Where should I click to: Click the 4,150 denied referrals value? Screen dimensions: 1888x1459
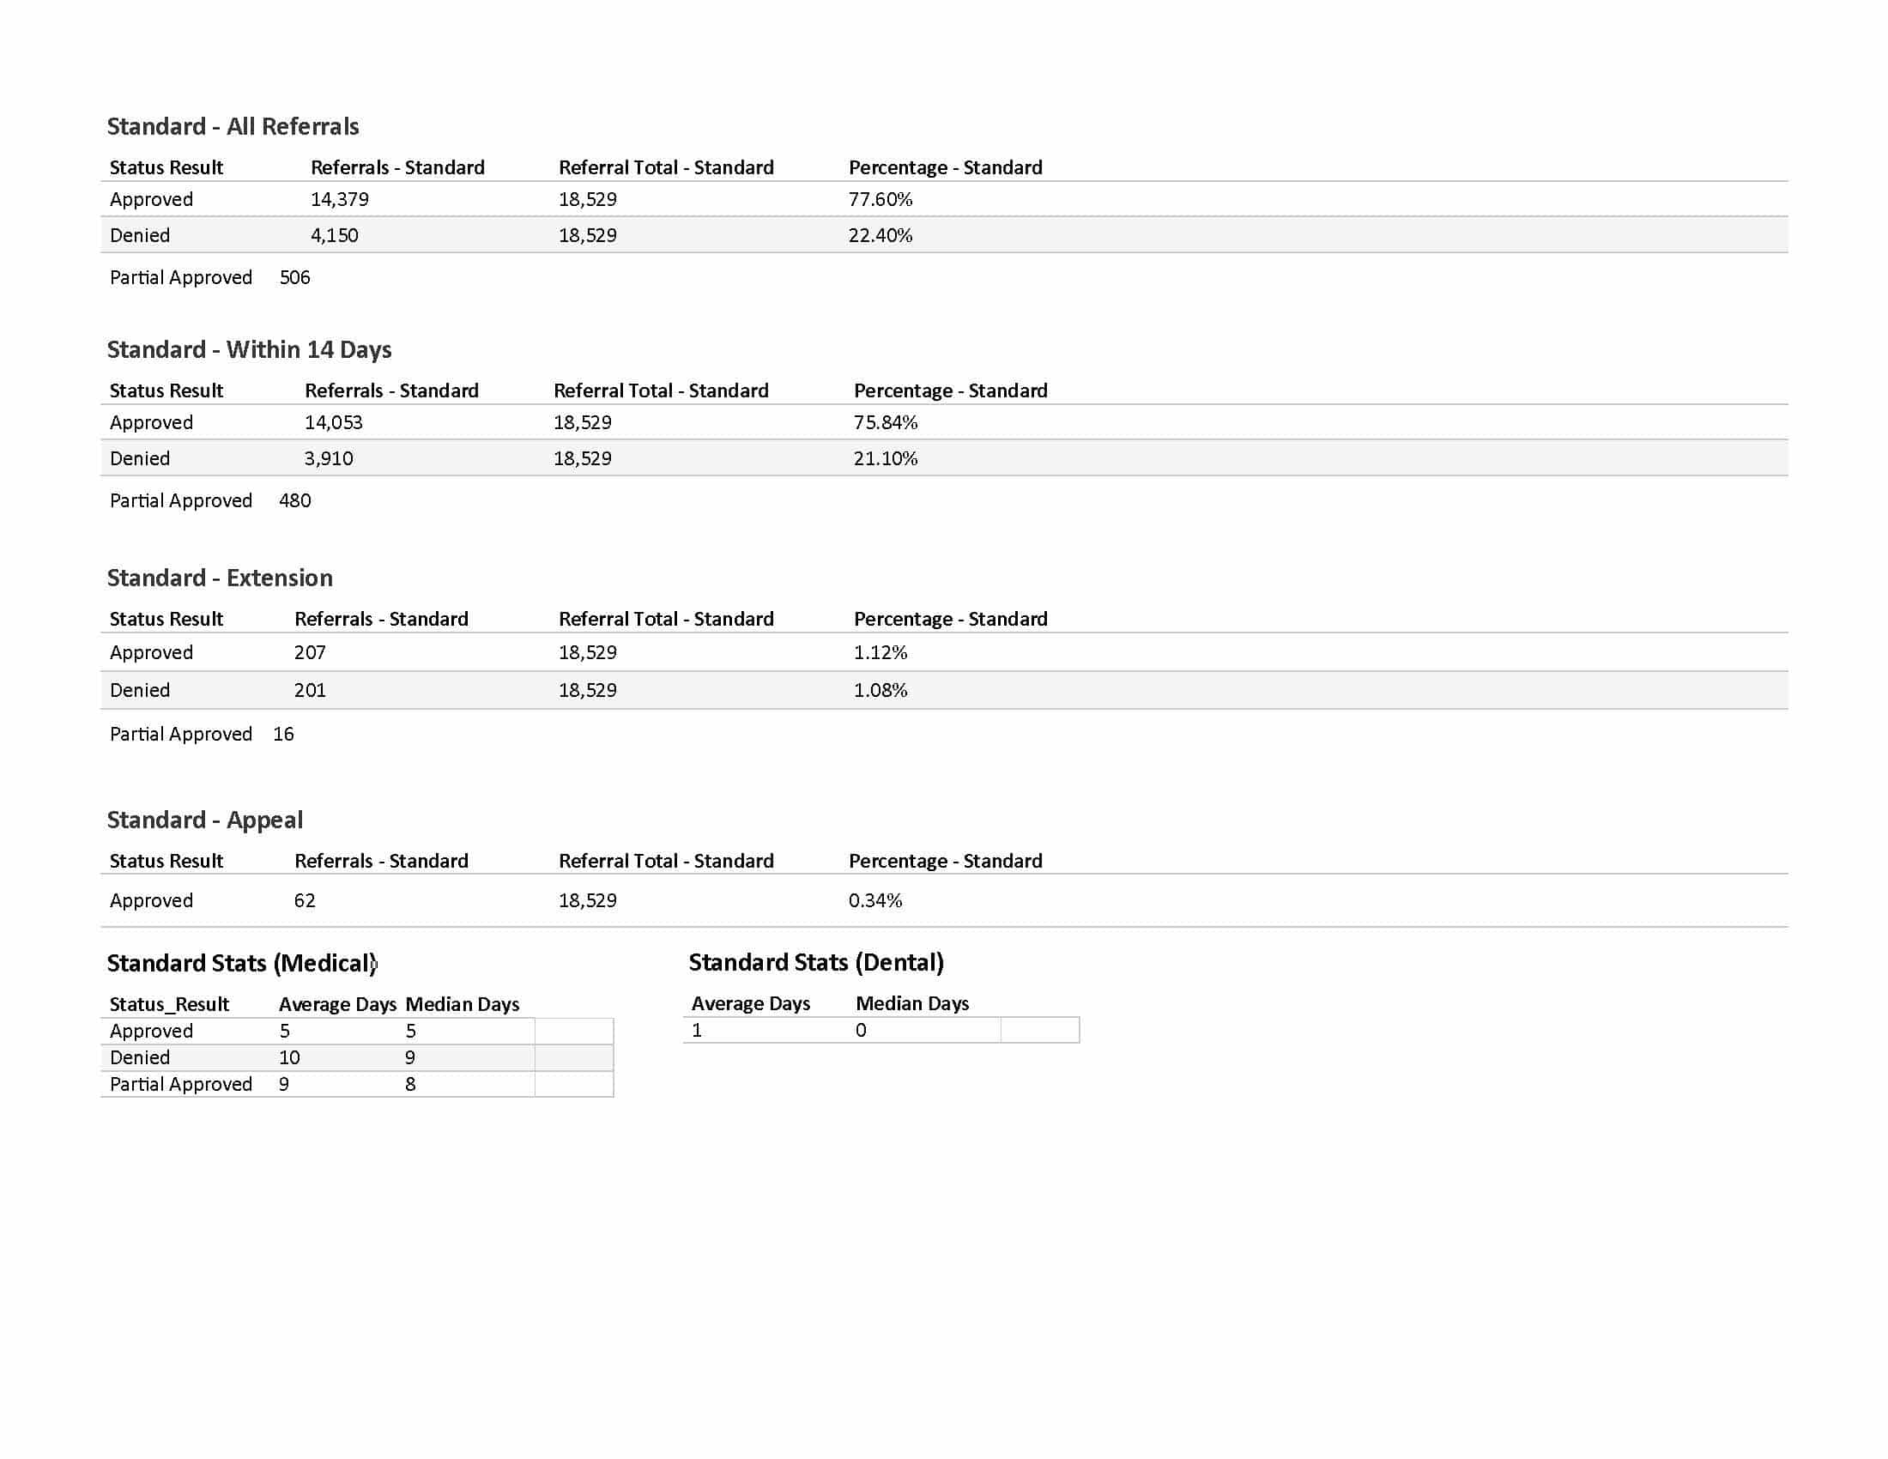coord(335,235)
